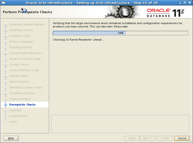Maximize the installer window
The height and width of the screenshot is (143, 193).
tap(185, 3)
